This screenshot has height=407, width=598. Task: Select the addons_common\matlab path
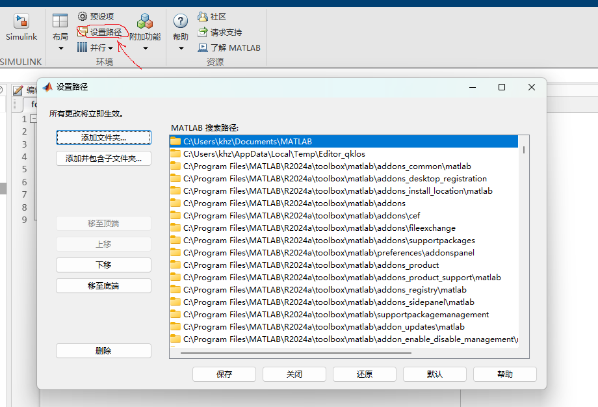click(344, 166)
